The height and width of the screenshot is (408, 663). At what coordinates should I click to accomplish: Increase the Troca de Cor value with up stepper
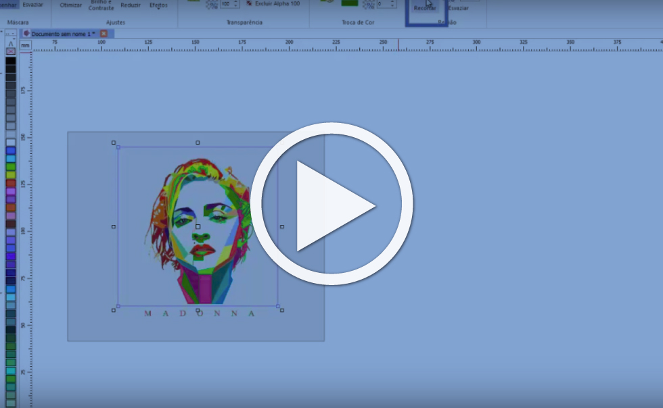tap(392, 2)
